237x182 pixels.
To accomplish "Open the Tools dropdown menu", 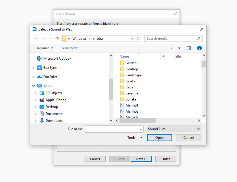I will [135, 138].
